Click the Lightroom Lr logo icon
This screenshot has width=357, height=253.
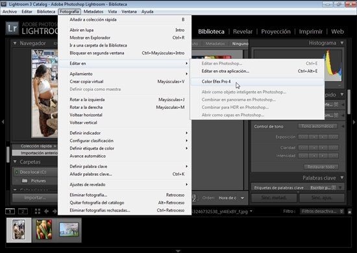tap(12, 29)
